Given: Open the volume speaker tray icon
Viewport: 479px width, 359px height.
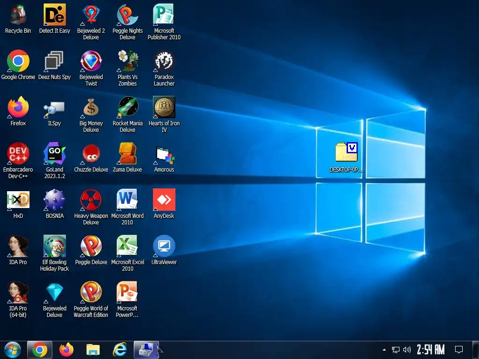Looking at the screenshot, I should [407, 350].
